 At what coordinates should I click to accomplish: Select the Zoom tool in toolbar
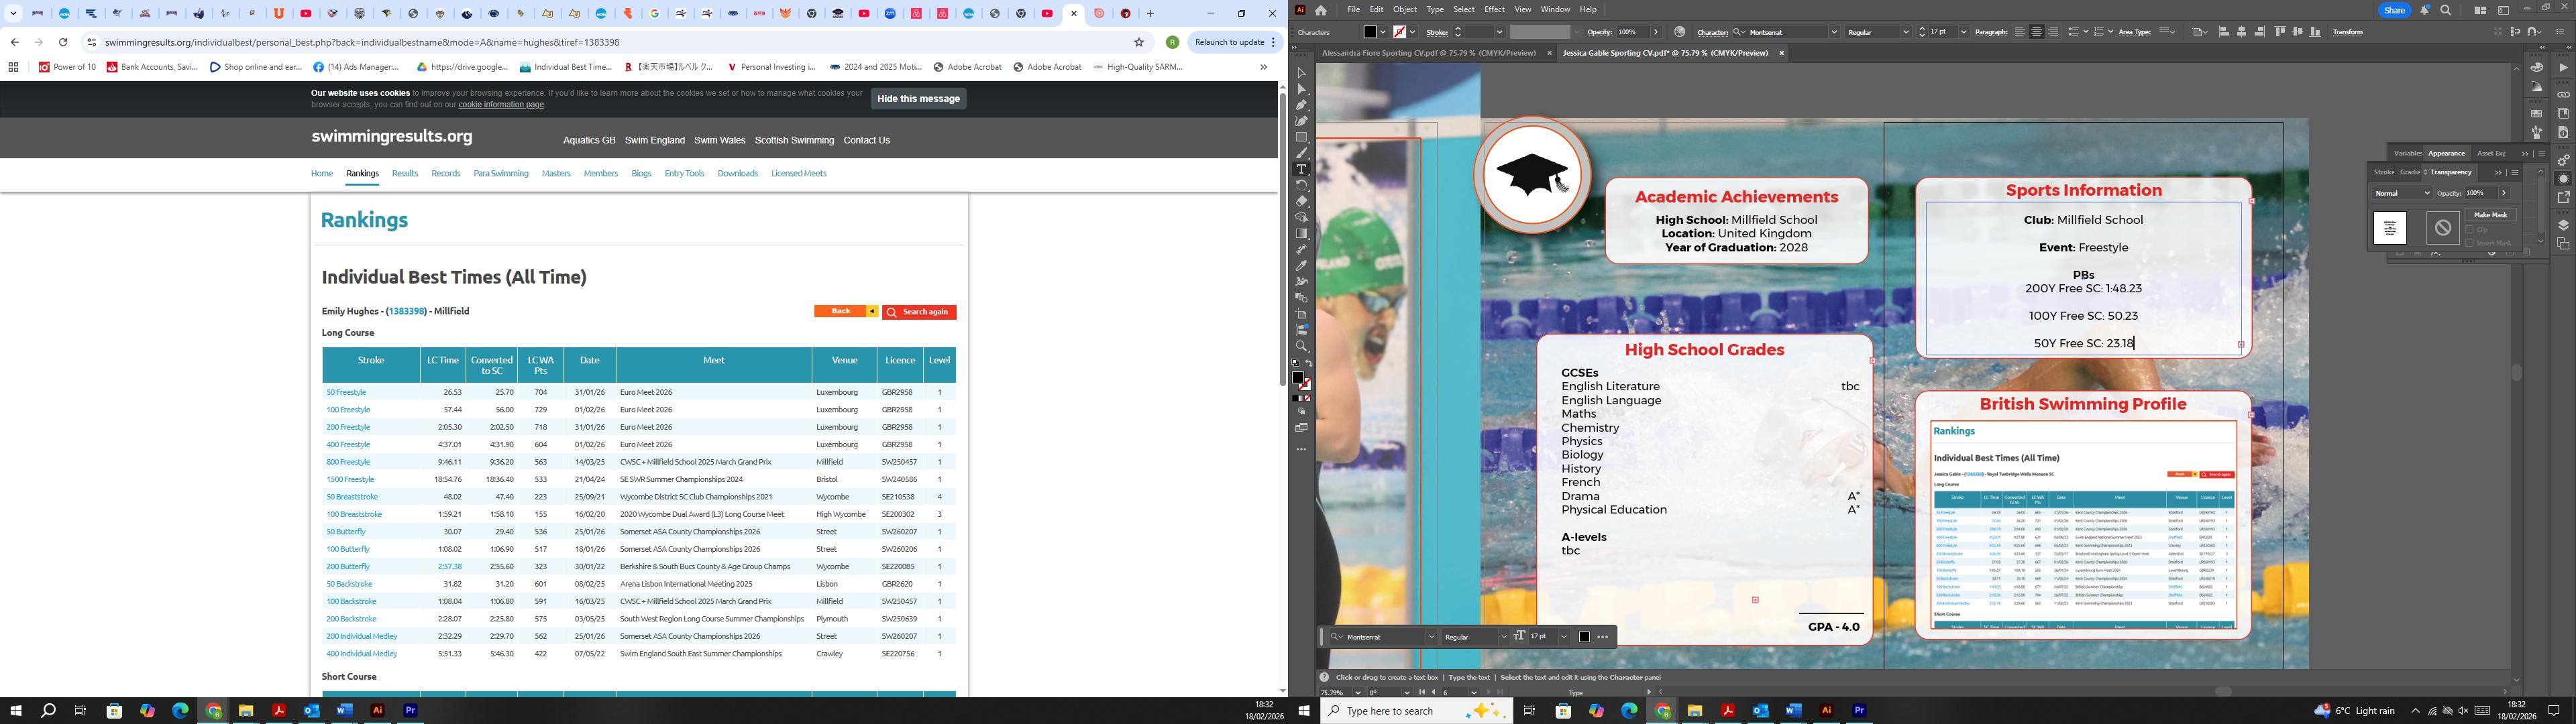click(x=1301, y=346)
